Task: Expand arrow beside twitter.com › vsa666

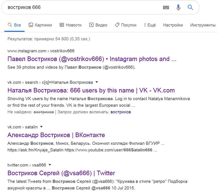Action: point(50,165)
